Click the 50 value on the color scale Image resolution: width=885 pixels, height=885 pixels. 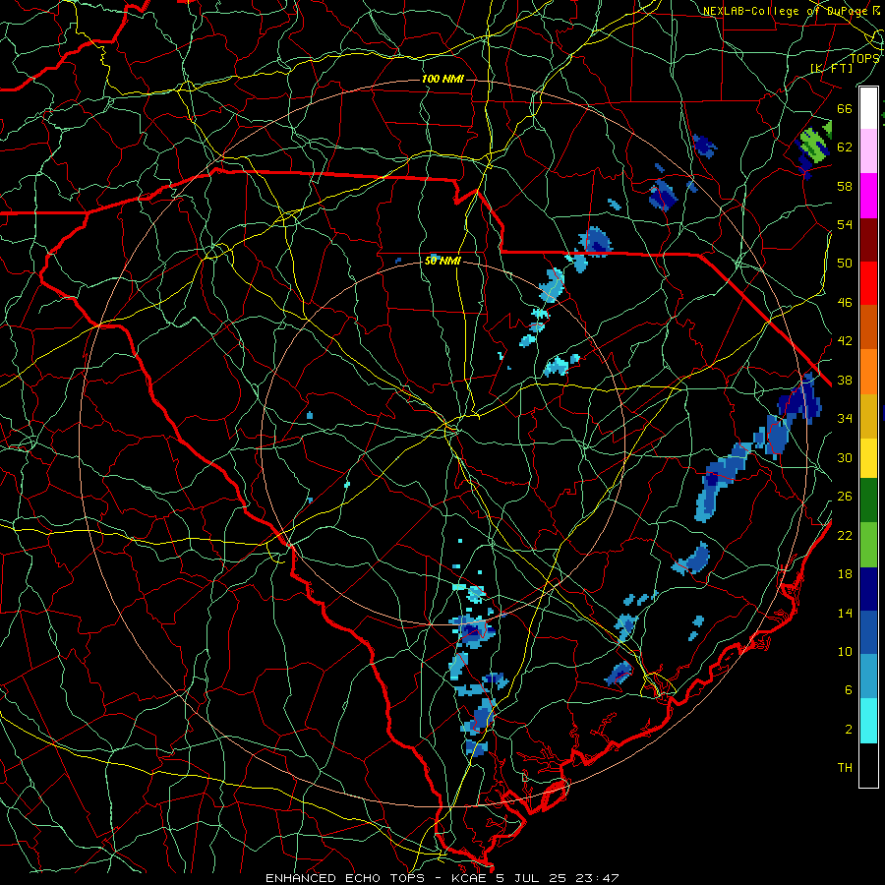tap(845, 263)
